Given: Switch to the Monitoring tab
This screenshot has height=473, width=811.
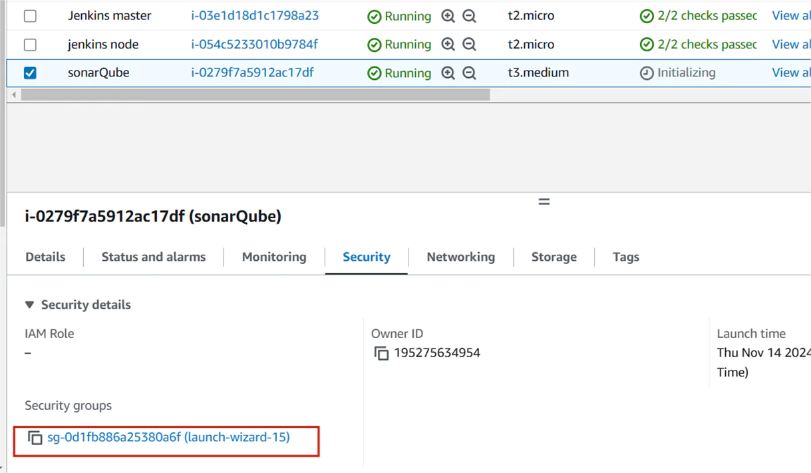Looking at the screenshot, I should tap(274, 257).
